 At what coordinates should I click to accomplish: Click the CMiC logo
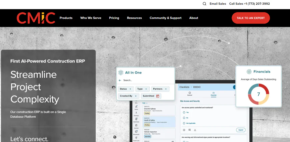point(36,18)
